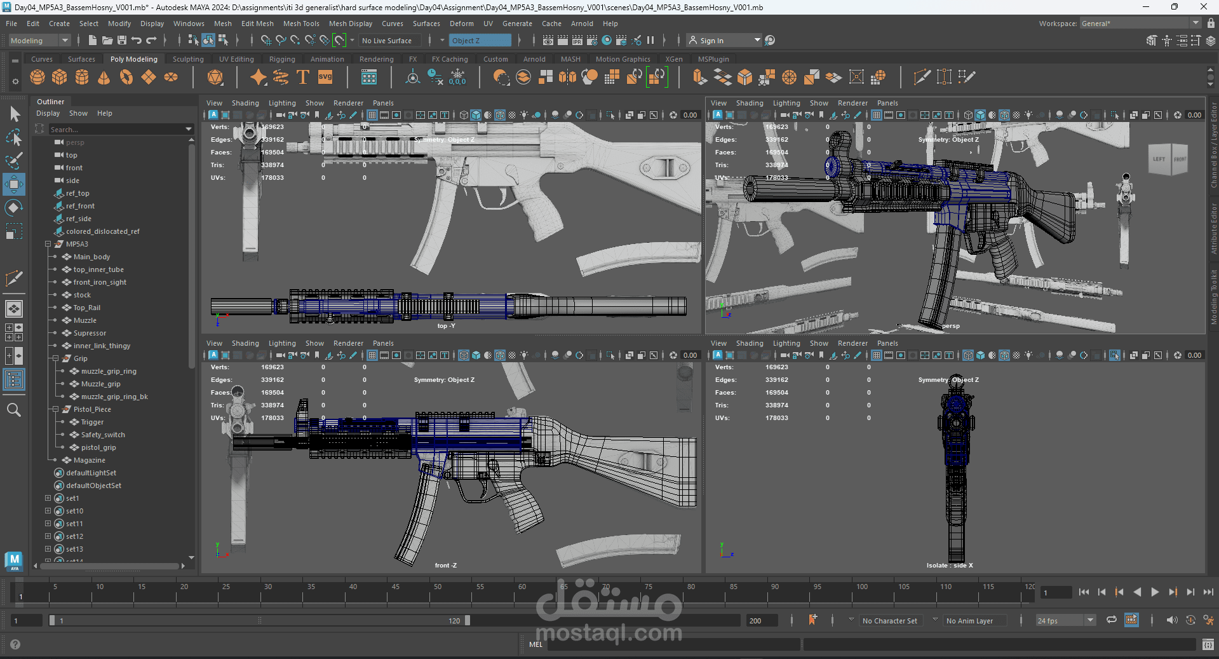The width and height of the screenshot is (1219, 659).
Task: Click the polygon cylinder shelf icon
Action: [82, 78]
